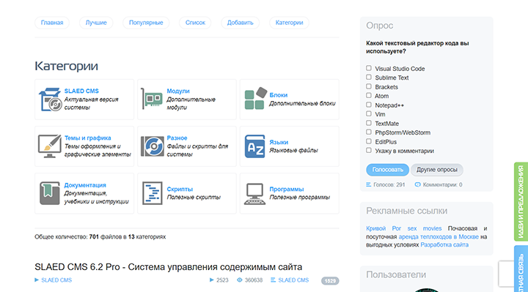Click the Программы computer icon

coord(254,194)
